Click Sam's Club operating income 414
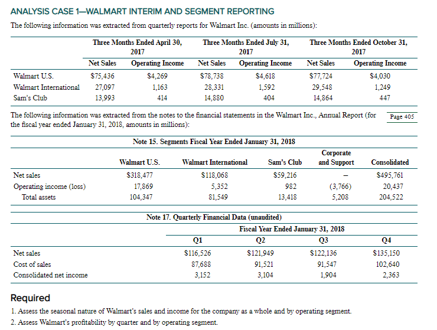The image size is (437, 330). (x=162, y=98)
